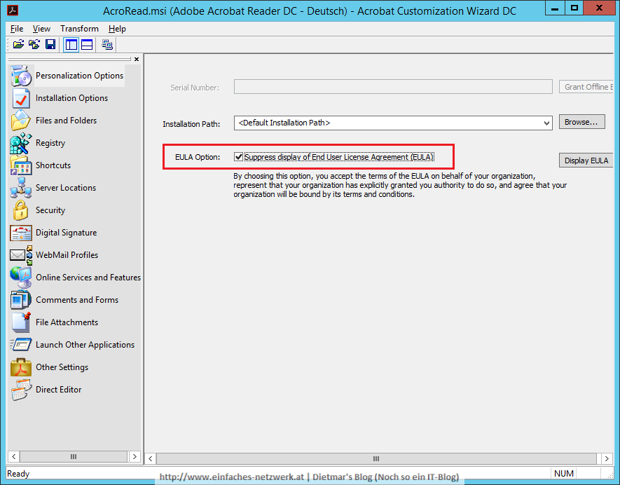The image size is (620, 485).
Task: Click sidebar horizontal scrollbar thumb
Action: 74,456
